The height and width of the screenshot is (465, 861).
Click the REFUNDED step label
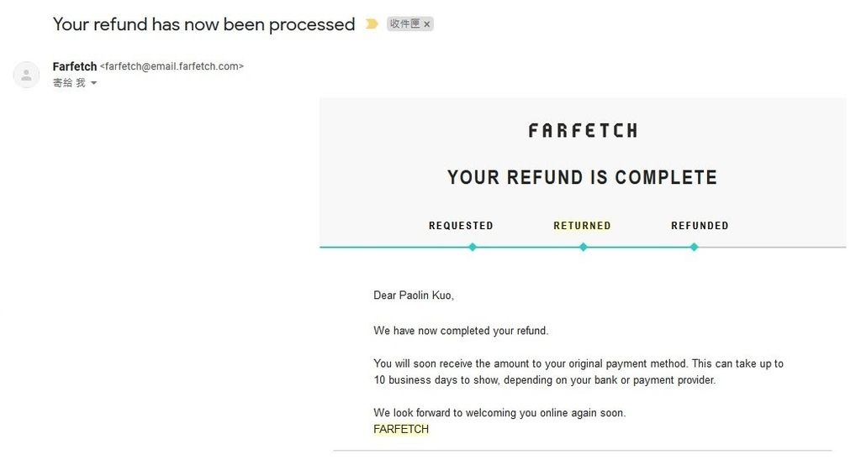pyautogui.click(x=700, y=226)
